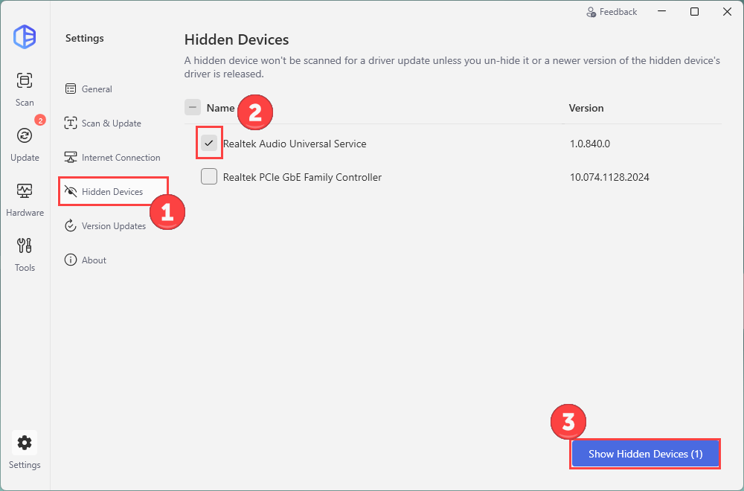Click the crossed-eye Hidden Devices icon
The width and height of the screenshot is (744, 491).
point(71,192)
